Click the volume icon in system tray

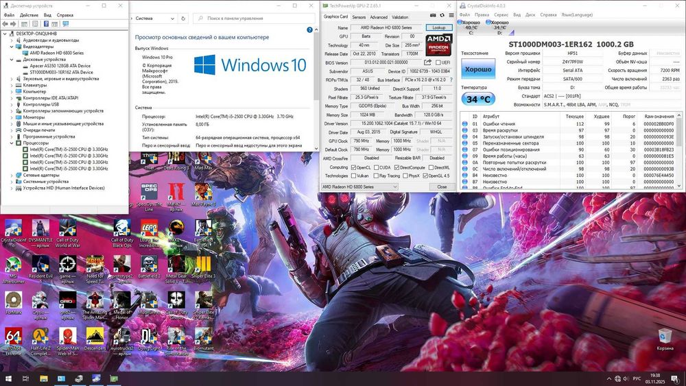click(x=626, y=378)
